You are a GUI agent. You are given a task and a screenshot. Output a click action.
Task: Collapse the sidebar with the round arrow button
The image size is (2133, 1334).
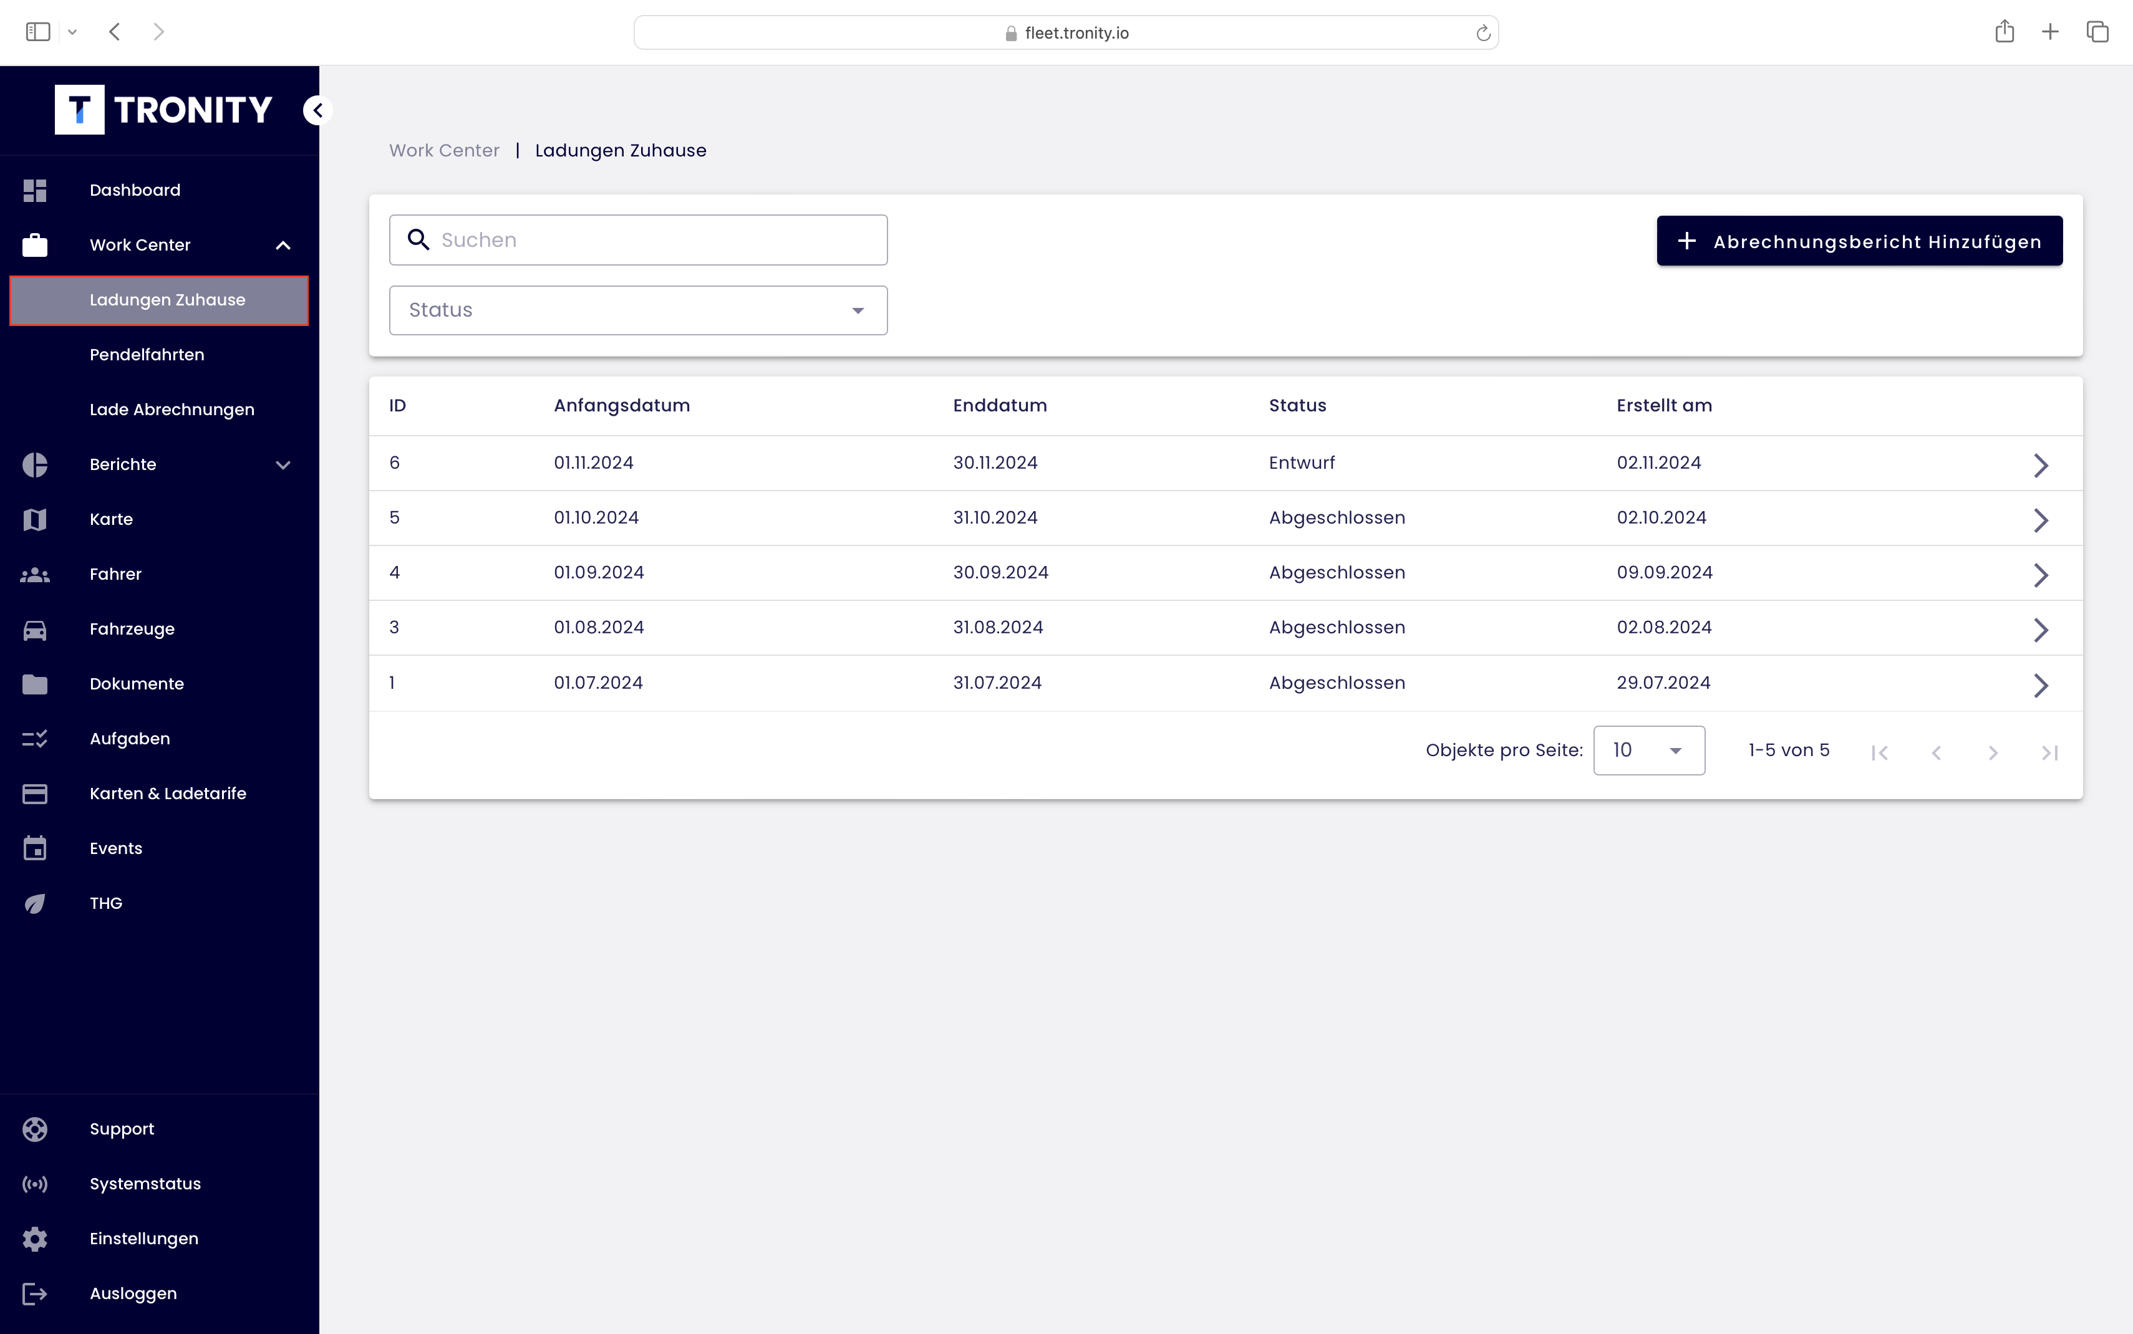click(317, 110)
